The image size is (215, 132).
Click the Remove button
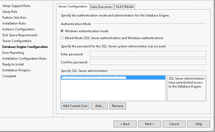pyautogui.click(x=118, y=106)
